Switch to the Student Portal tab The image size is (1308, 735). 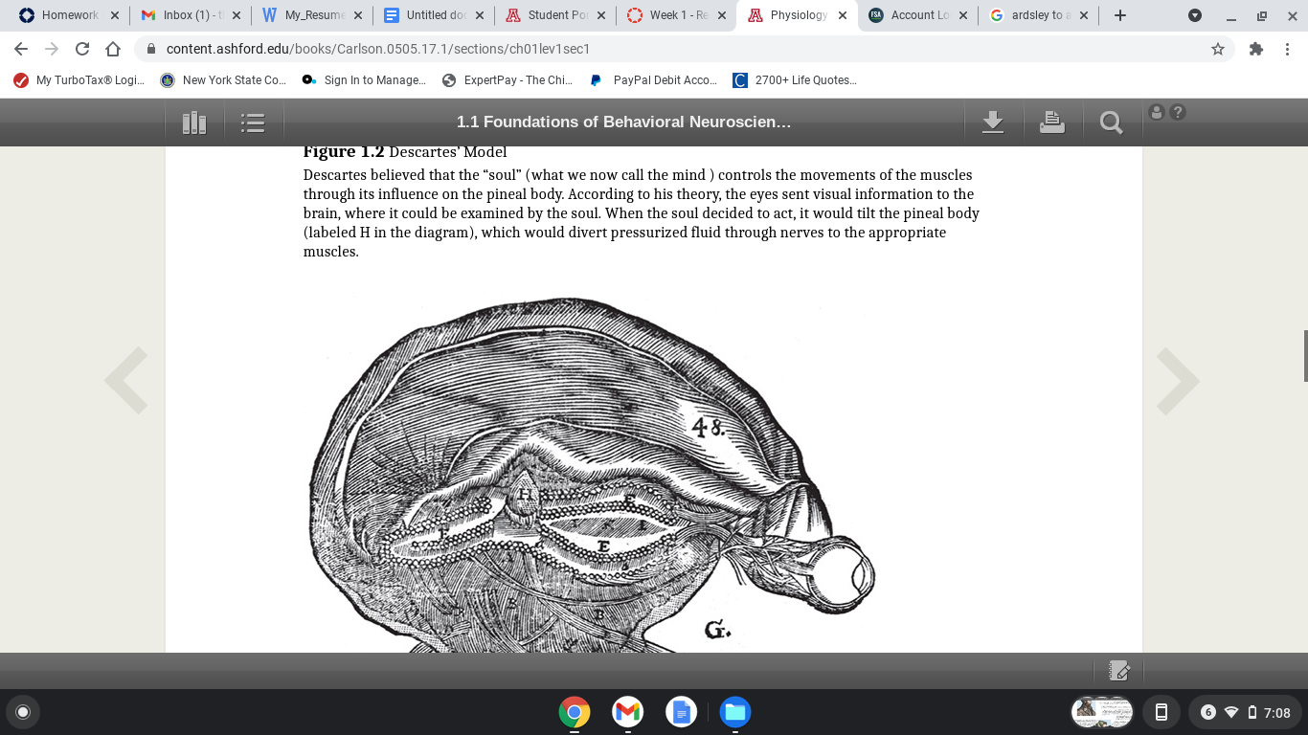553,15
